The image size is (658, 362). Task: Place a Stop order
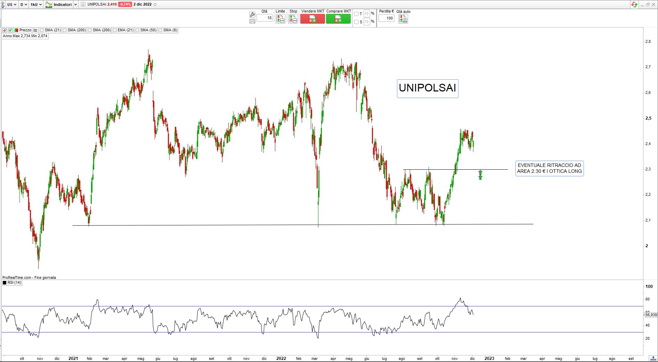[293, 19]
